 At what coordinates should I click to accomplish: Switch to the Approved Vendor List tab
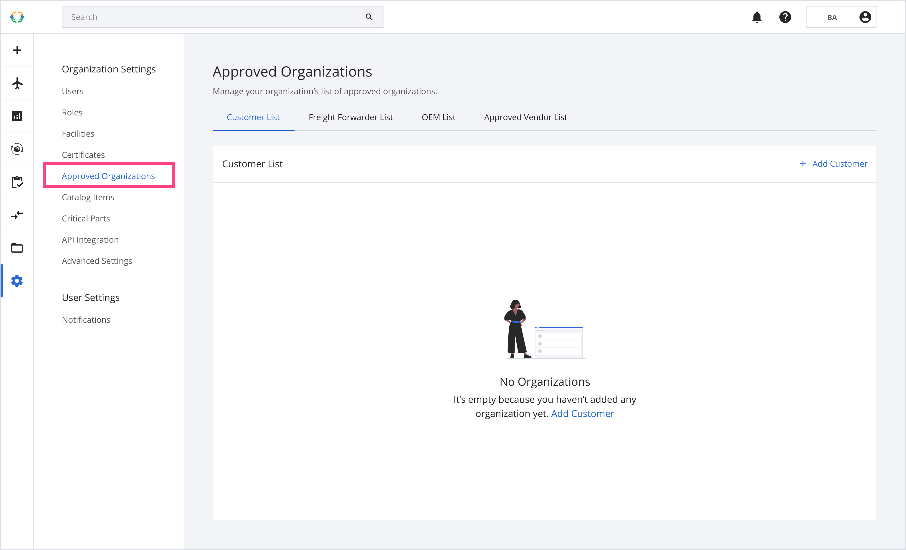525,117
